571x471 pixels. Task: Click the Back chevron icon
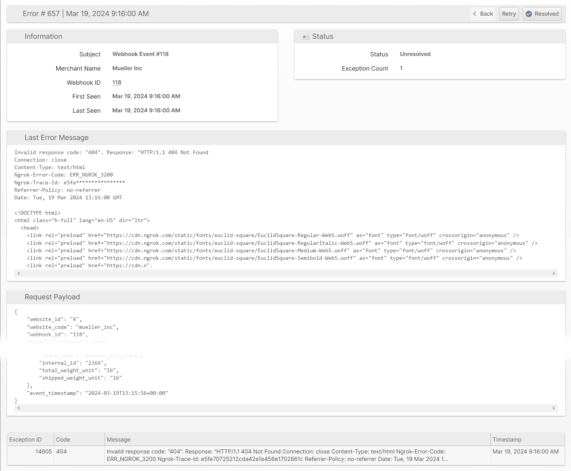point(474,14)
